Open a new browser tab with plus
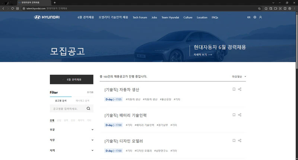 pyautogui.click(x=55, y=3)
